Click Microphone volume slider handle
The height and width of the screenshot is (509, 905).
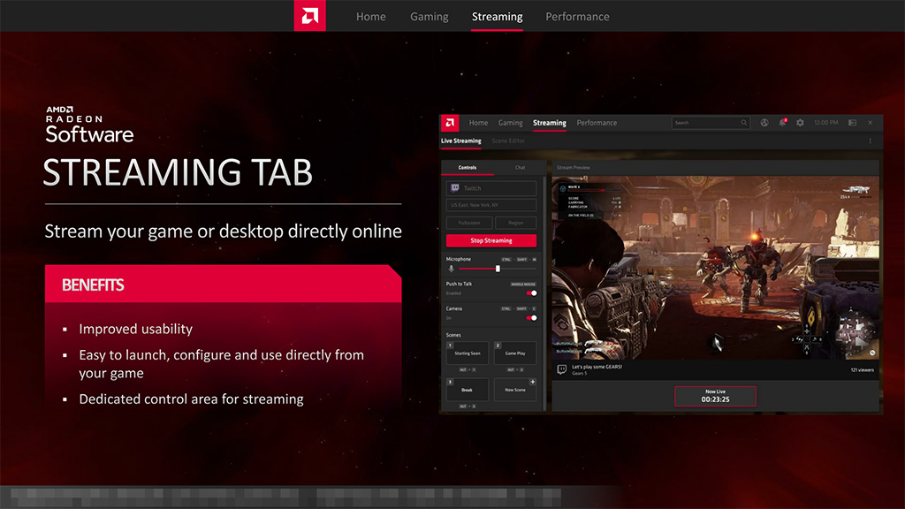click(x=498, y=269)
